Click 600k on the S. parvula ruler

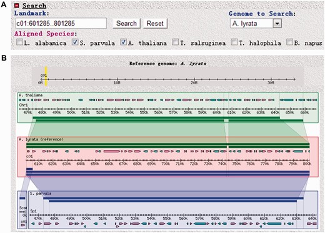247,219
